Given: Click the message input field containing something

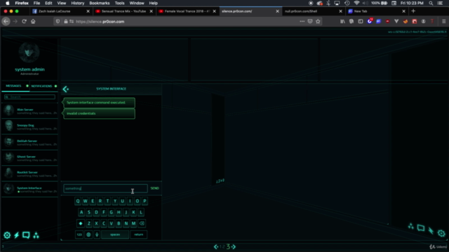Looking at the screenshot, I should pos(105,188).
